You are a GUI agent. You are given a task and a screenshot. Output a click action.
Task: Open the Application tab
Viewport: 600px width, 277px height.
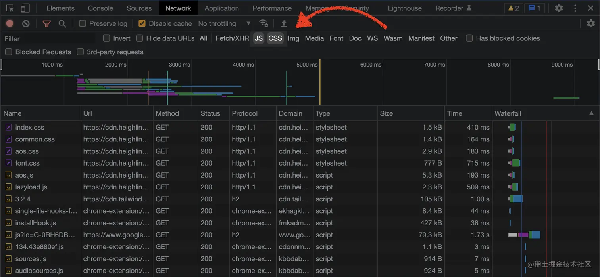(222, 8)
